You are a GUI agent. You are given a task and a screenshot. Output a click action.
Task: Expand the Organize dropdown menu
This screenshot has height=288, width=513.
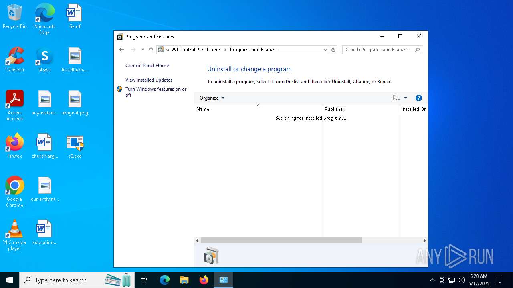coord(212,98)
